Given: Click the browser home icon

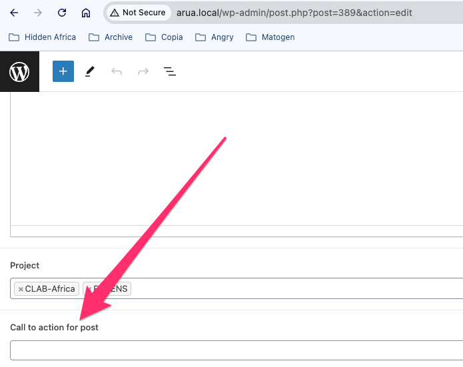Looking at the screenshot, I should [86, 13].
